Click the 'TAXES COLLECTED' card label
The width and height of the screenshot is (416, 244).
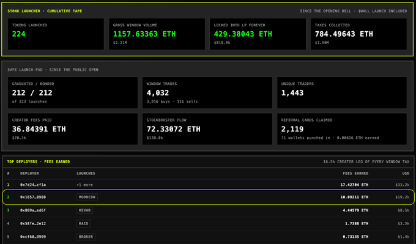(x=332, y=25)
